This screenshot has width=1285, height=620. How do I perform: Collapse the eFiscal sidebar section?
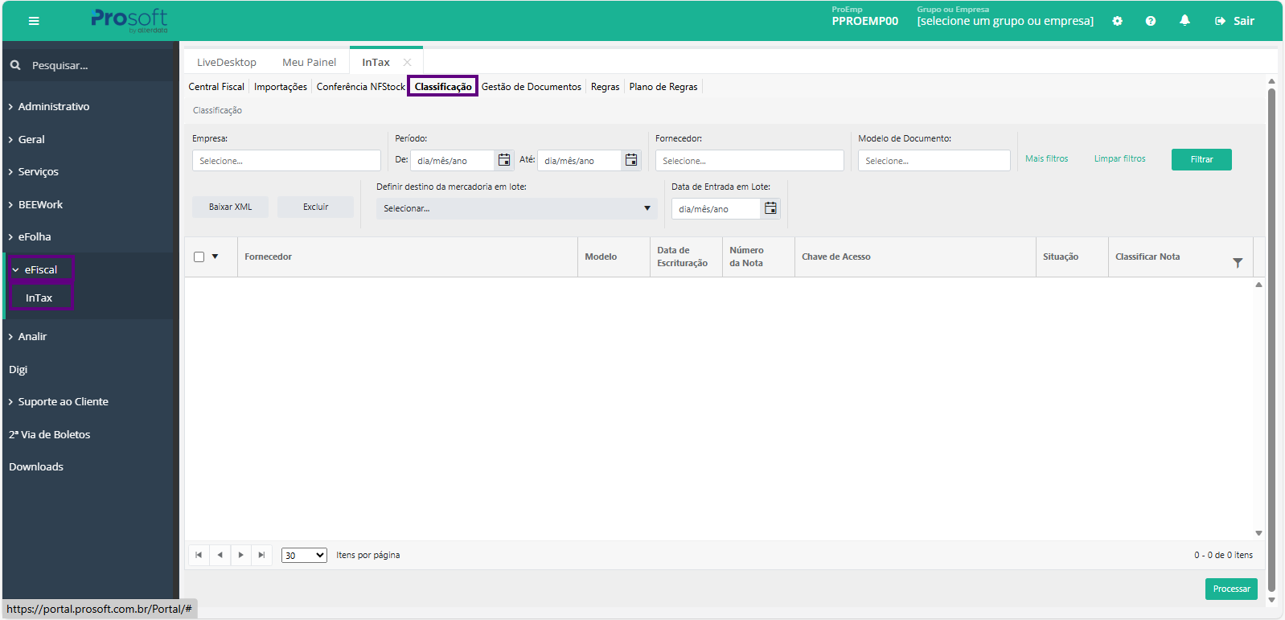(x=40, y=269)
